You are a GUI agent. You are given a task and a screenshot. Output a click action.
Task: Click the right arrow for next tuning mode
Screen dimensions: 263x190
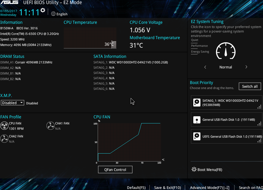(246, 67)
